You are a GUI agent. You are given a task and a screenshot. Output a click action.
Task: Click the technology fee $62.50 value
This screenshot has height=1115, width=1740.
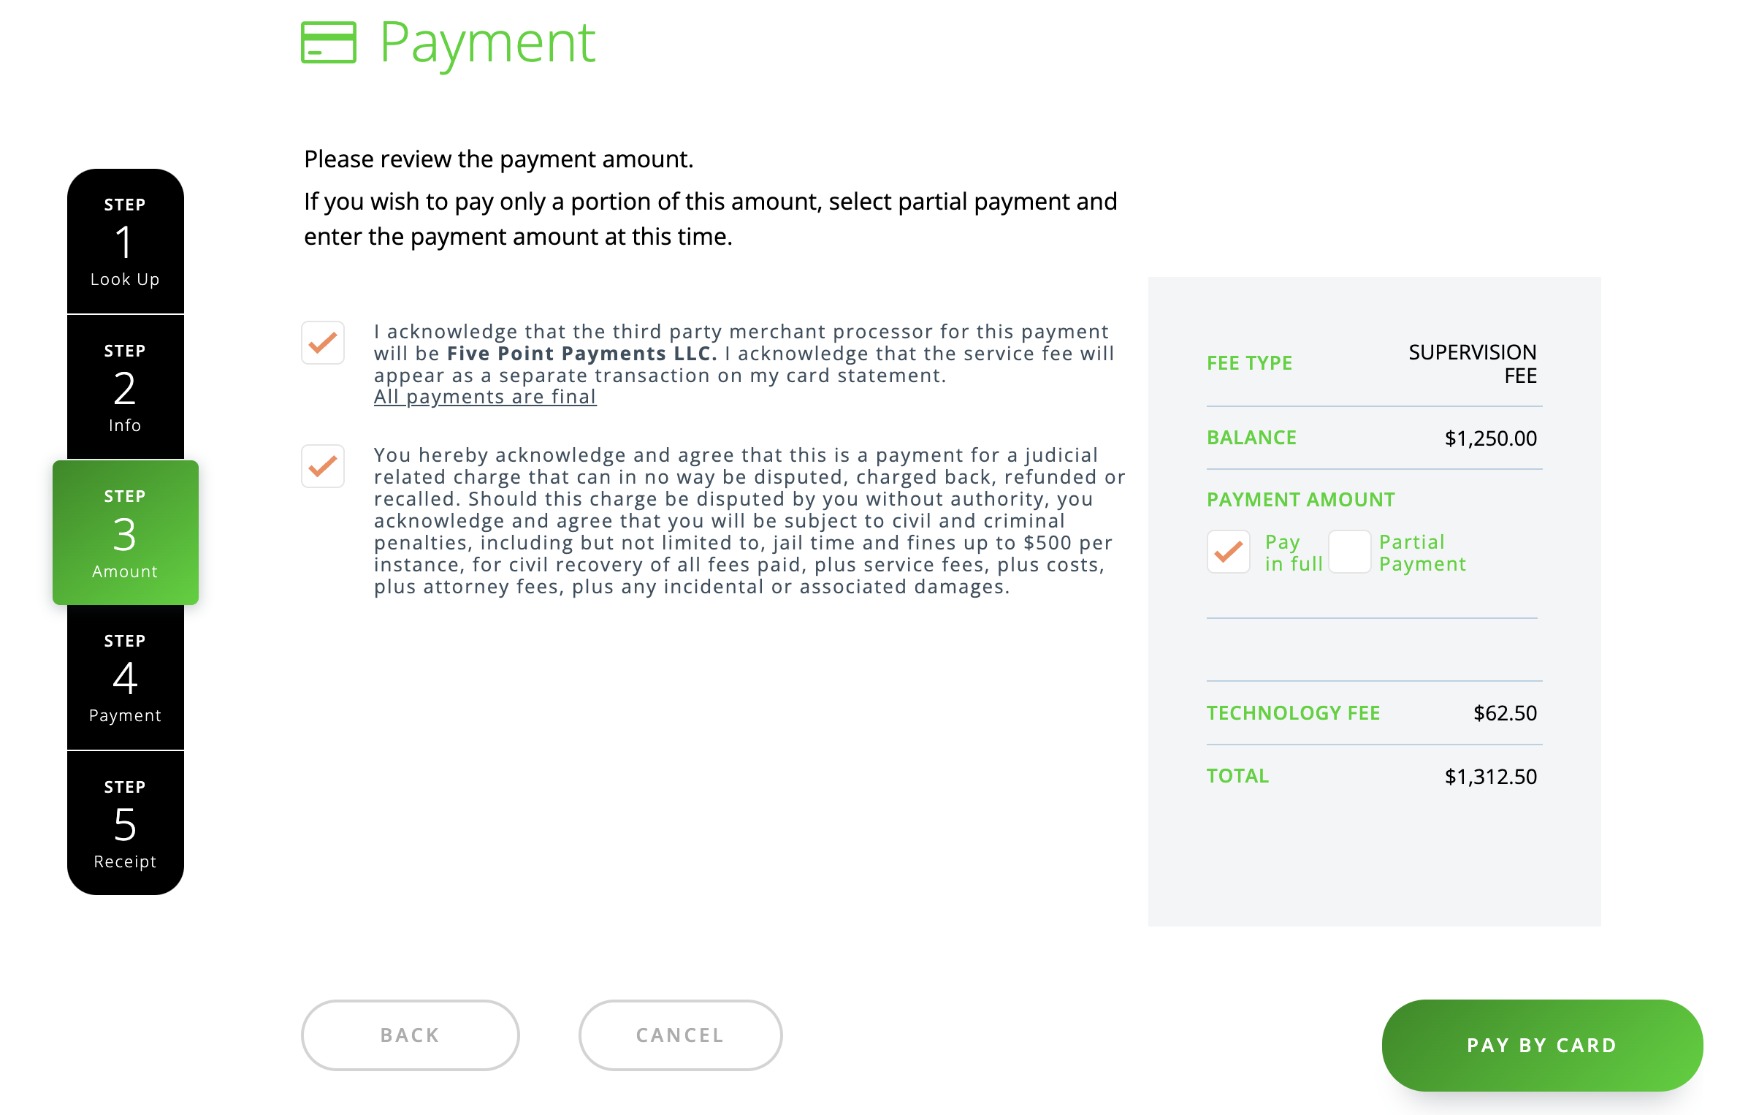[x=1505, y=712]
